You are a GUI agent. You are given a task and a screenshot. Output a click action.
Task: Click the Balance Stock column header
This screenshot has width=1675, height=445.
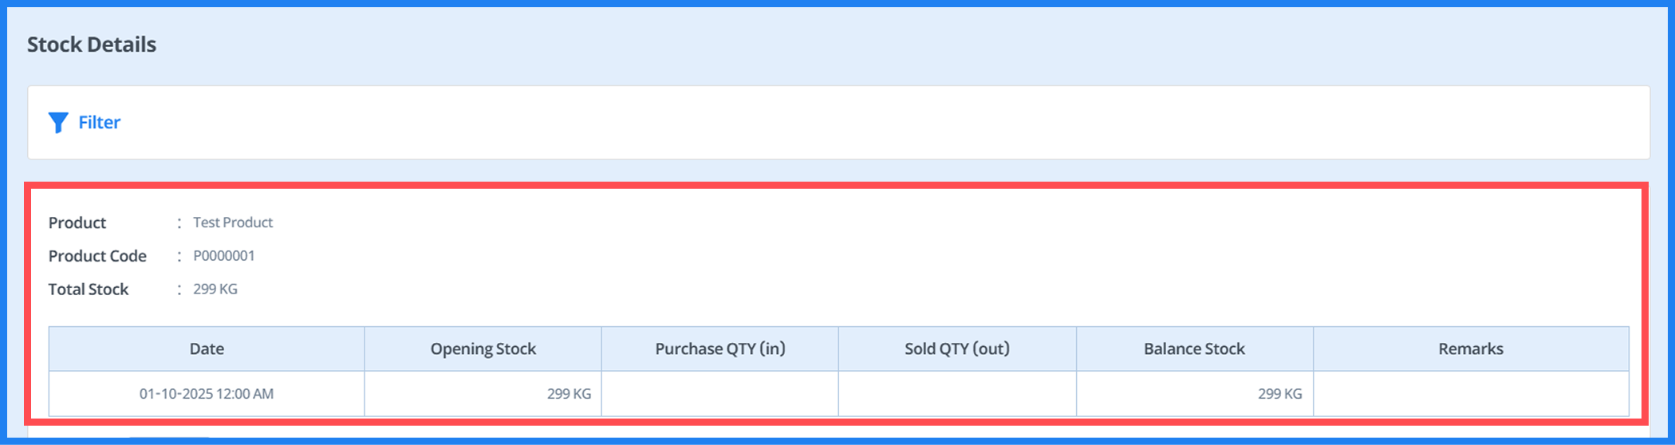tap(1194, 349)
